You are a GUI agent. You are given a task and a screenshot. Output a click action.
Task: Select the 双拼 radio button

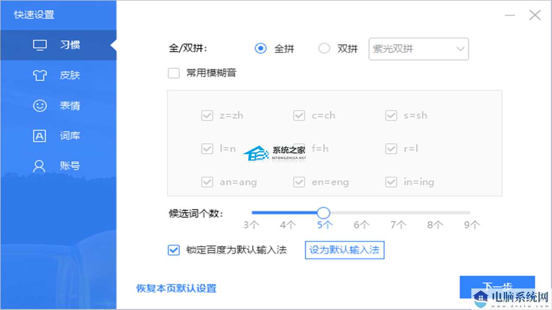324,49
